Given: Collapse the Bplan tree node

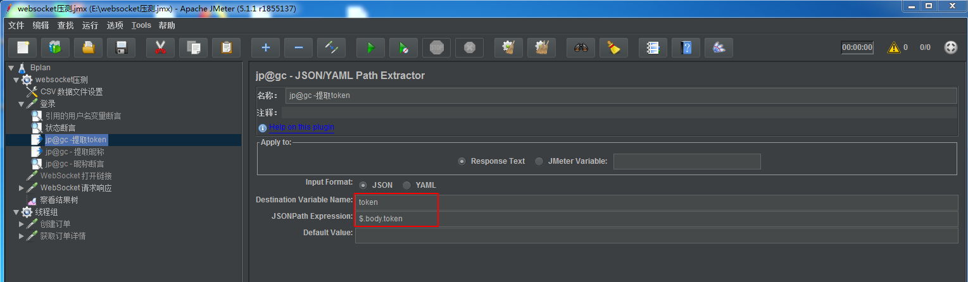Looking at the screenshot, I should click(11, 68).
